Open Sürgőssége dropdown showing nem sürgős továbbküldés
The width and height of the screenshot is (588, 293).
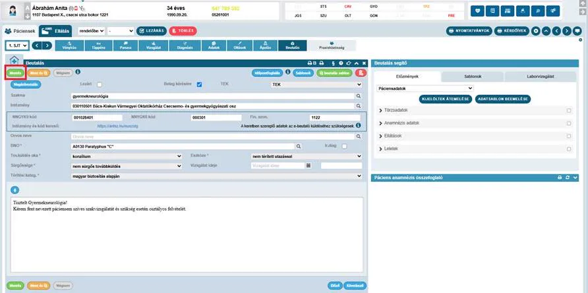click(127, 166)
